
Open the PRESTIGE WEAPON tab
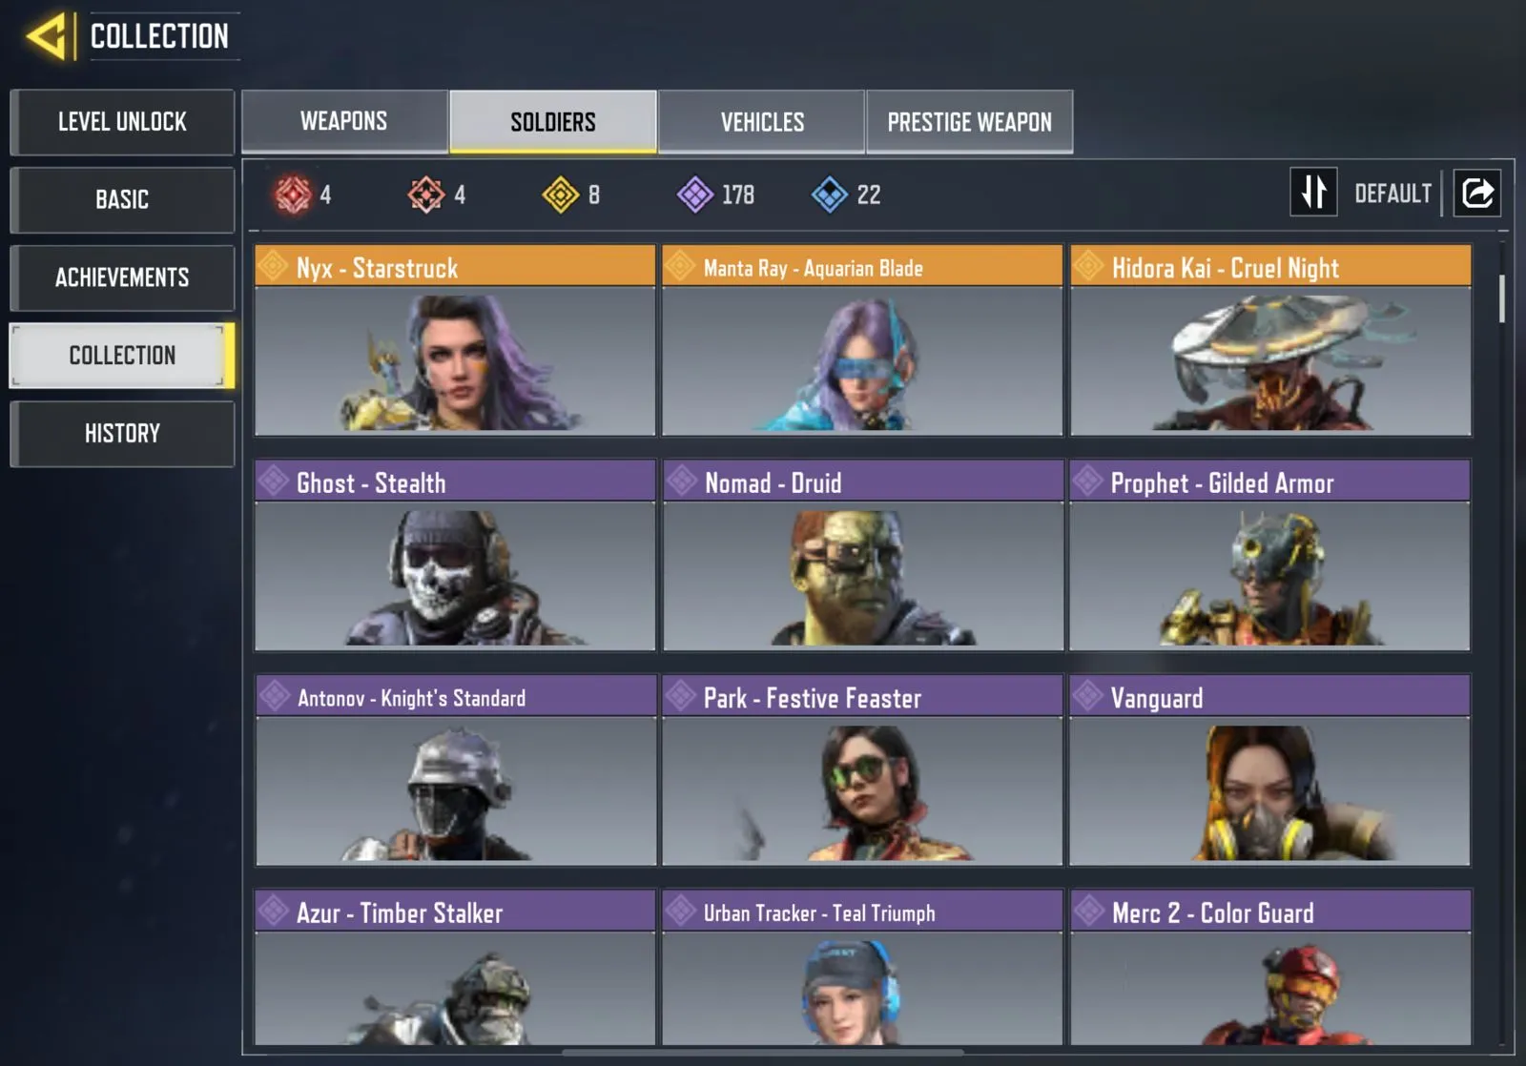click(x=970, y=122)
